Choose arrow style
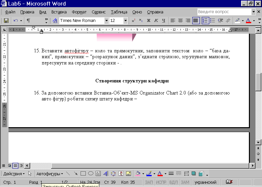Screen dimensions: 262x187 point(186,174)
